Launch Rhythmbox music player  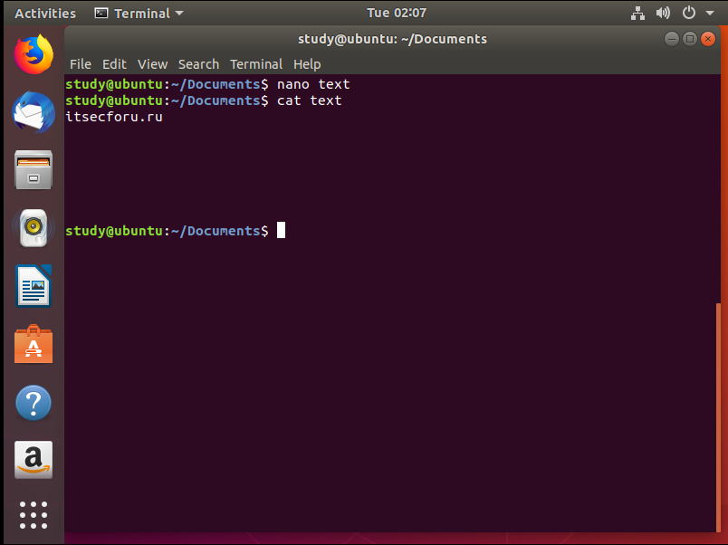pos(34,228)
